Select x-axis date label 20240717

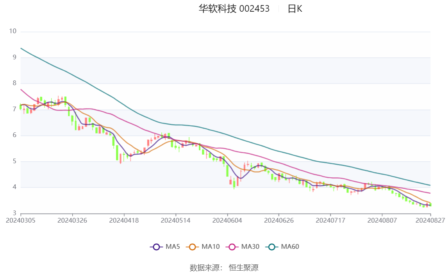pos(330,220)
